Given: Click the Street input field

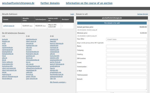Looking at the screenshot, I should coord(126,63).
